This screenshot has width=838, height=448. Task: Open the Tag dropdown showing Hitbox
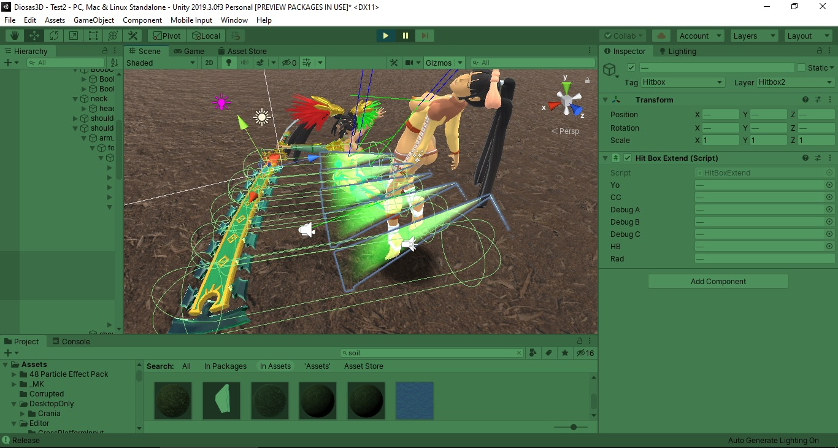coord(683,82)
